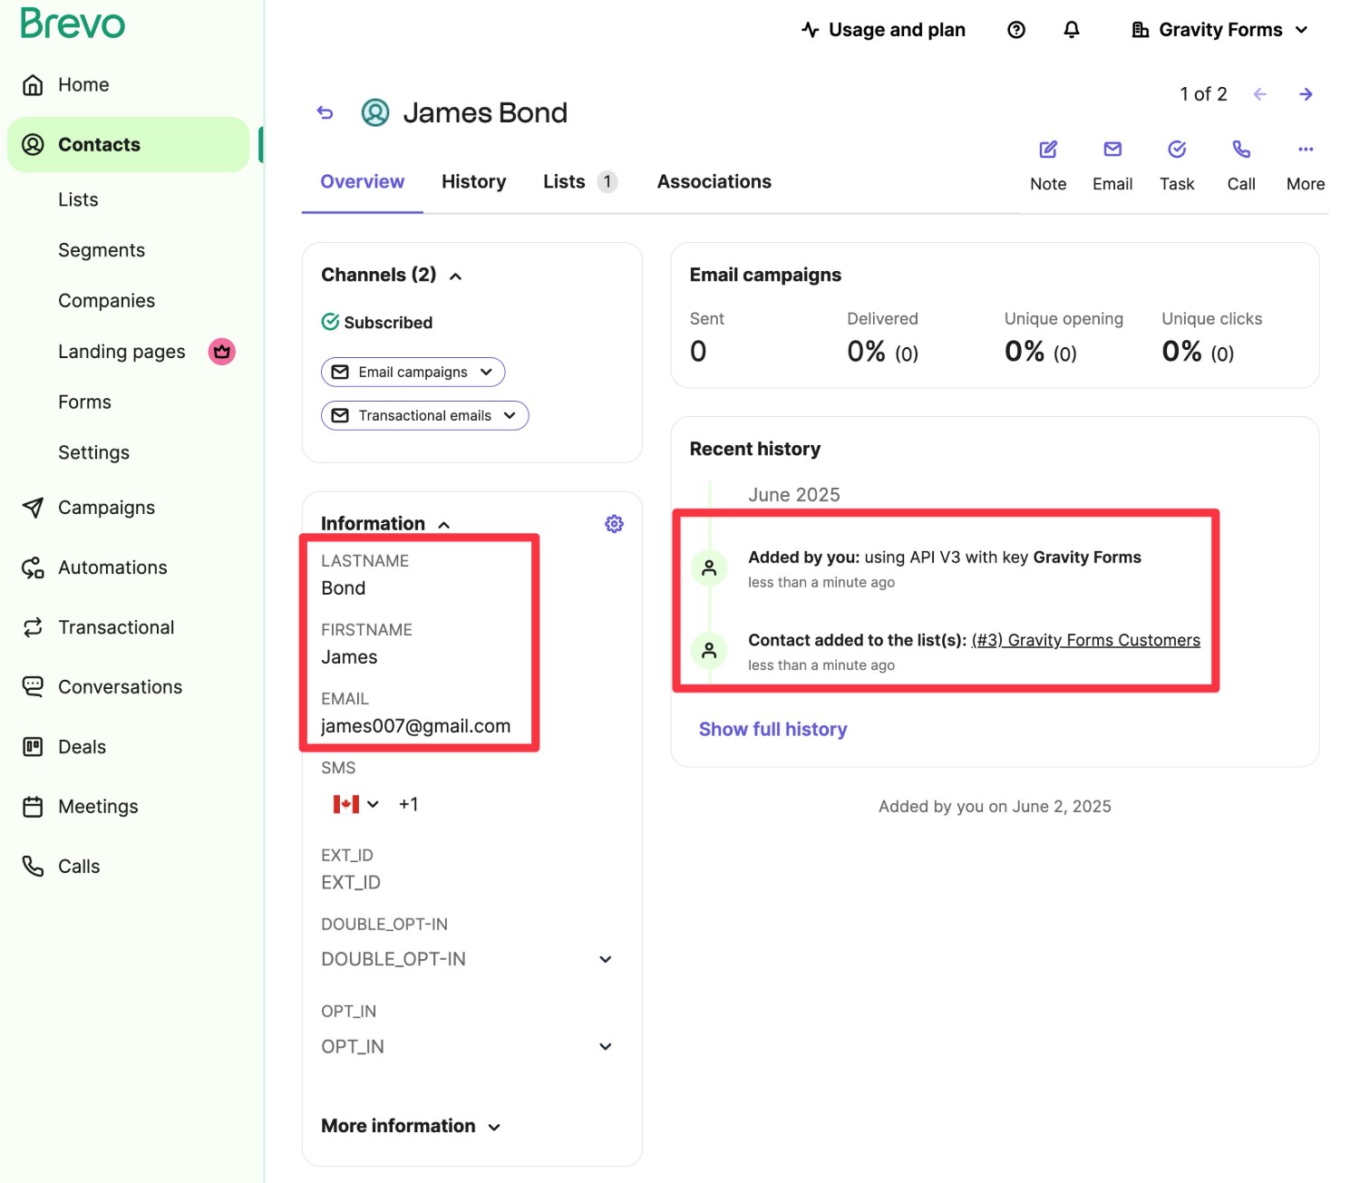Edit the email james007@gmail.com
Viewport: 1360px width, 1183px height.
coord(416,726)
